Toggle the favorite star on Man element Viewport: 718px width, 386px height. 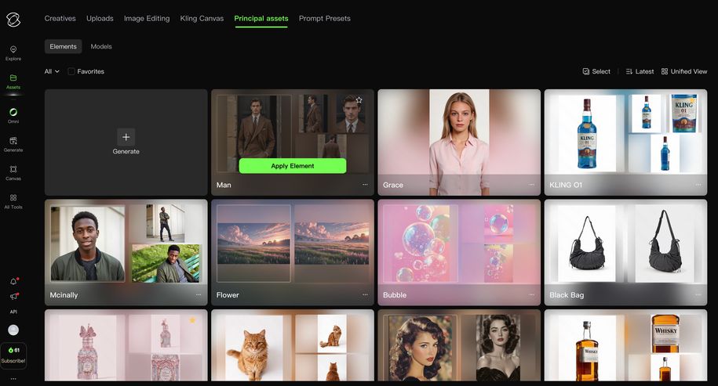pos(359,99)
